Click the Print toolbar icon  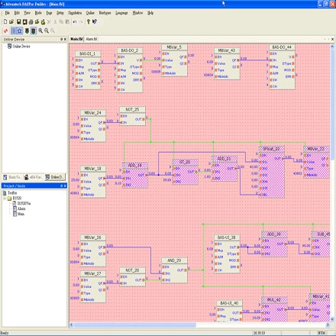tap(31, 22)
